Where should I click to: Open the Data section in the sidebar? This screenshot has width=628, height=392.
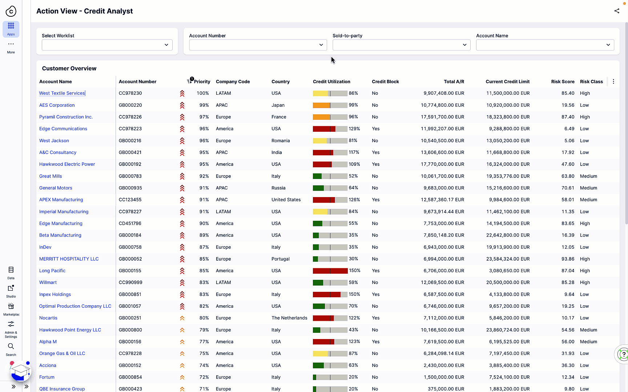(11, 272)
